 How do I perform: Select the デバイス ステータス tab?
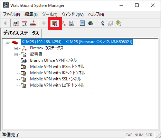21,33
